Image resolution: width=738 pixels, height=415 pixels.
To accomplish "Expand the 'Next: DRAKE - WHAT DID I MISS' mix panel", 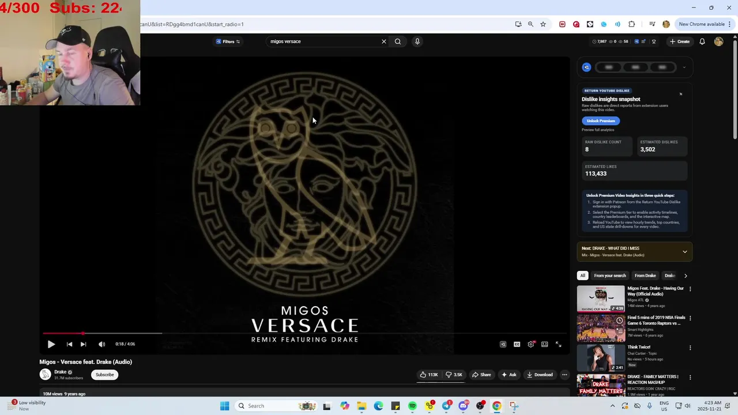I will click(x=685, y=252).
